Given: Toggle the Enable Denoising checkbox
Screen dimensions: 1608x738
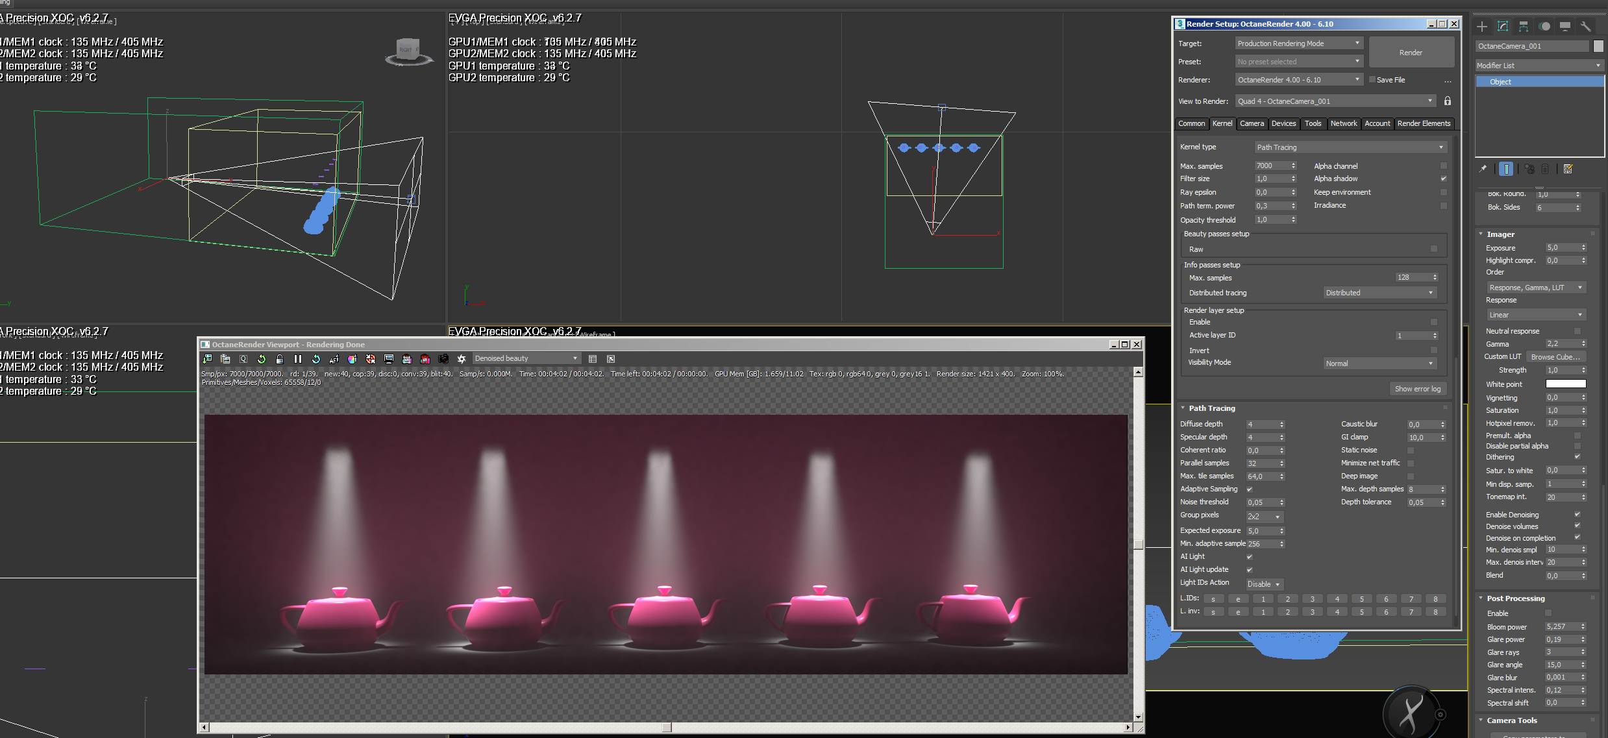Looking at the screenshot, I should (1577, 515).
